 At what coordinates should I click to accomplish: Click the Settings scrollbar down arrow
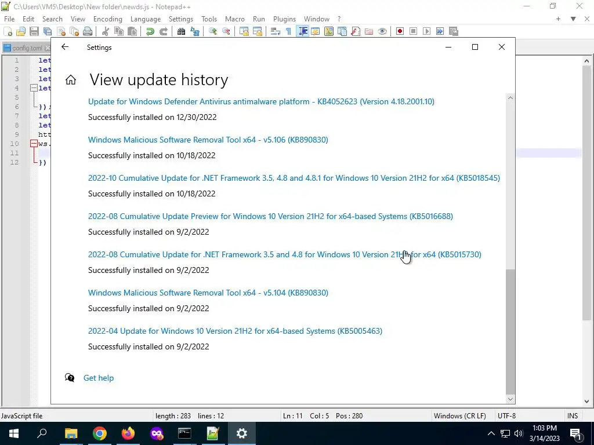(x=510, y=399)
